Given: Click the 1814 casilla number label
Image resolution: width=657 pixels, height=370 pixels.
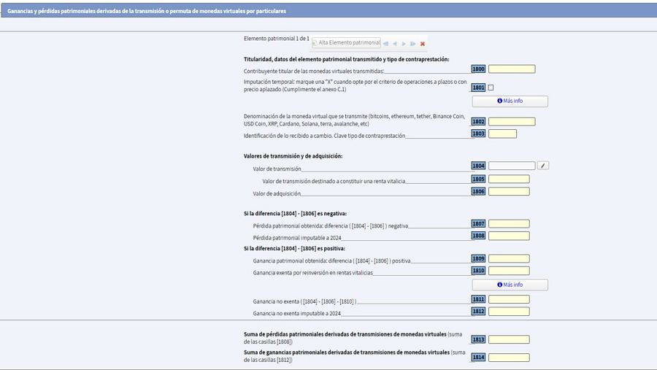Looking at the screenshot, I should (478, 358).
